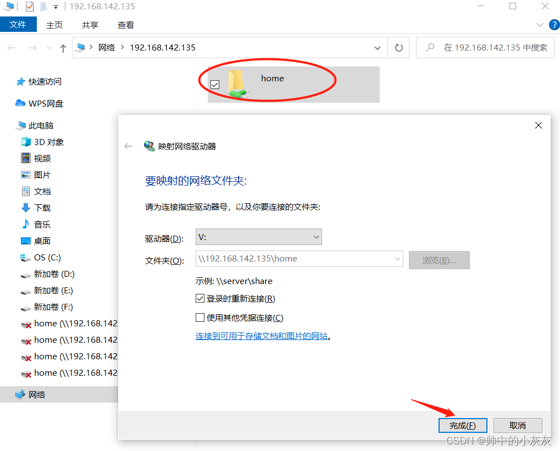The image size is (560, 451).
Task: Open the 网络 item in the sidebar
Action: (x=37, y=394)
